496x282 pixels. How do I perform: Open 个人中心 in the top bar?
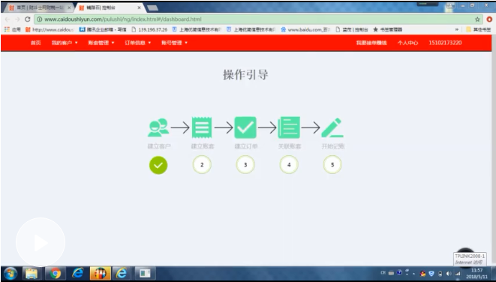click(407, 43)
